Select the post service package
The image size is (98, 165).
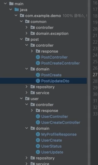42,93
